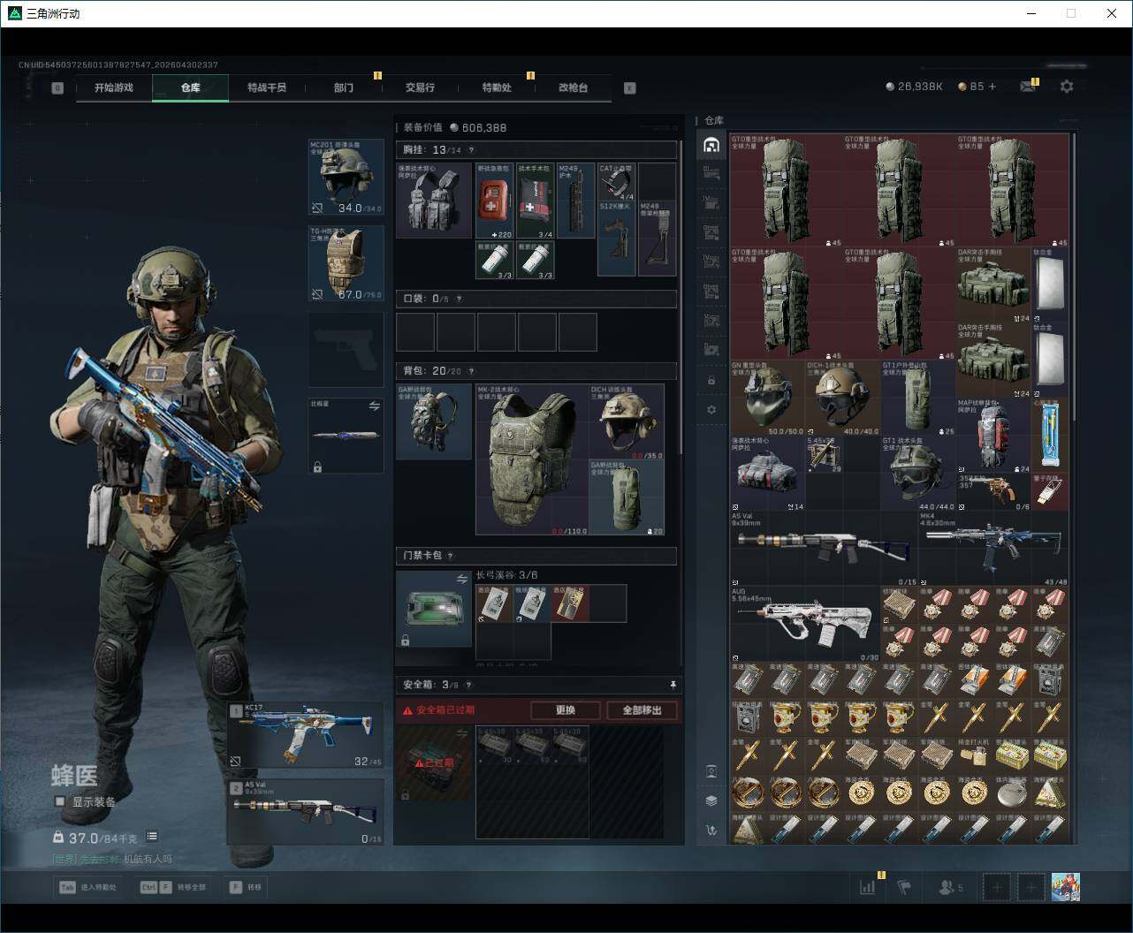Viewport: 1133px width, 933px height.
Task: Click the question mark next to 门禁卡包
Action: pos(451,556)
